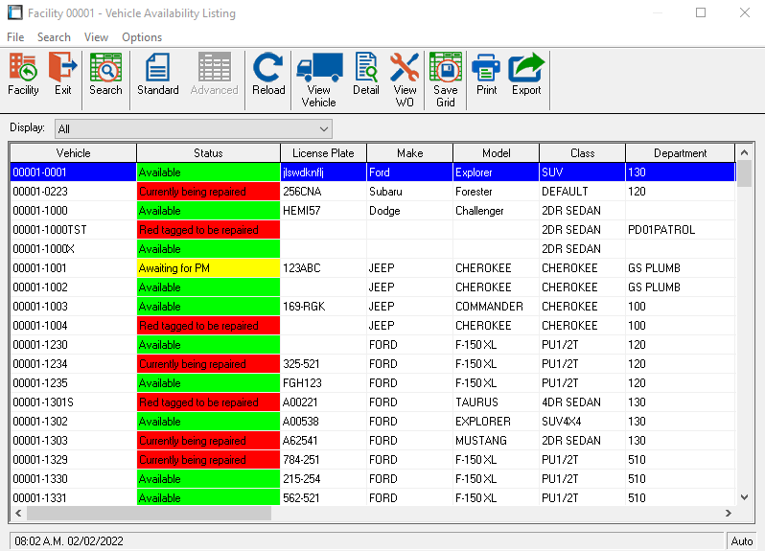Click the vertical scrollbar down arrow

[x=743, y=497]
